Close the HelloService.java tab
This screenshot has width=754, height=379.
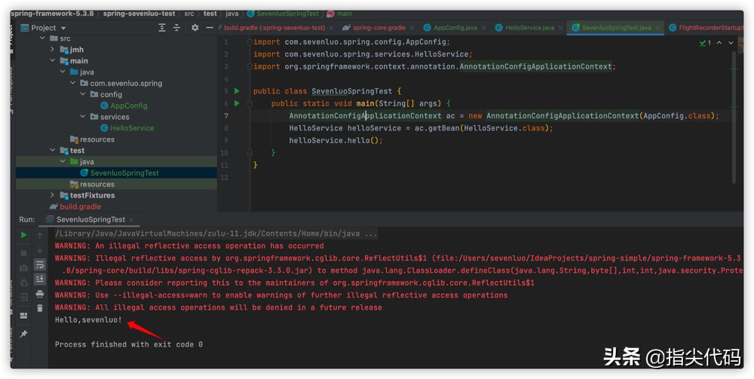point(561,28)
